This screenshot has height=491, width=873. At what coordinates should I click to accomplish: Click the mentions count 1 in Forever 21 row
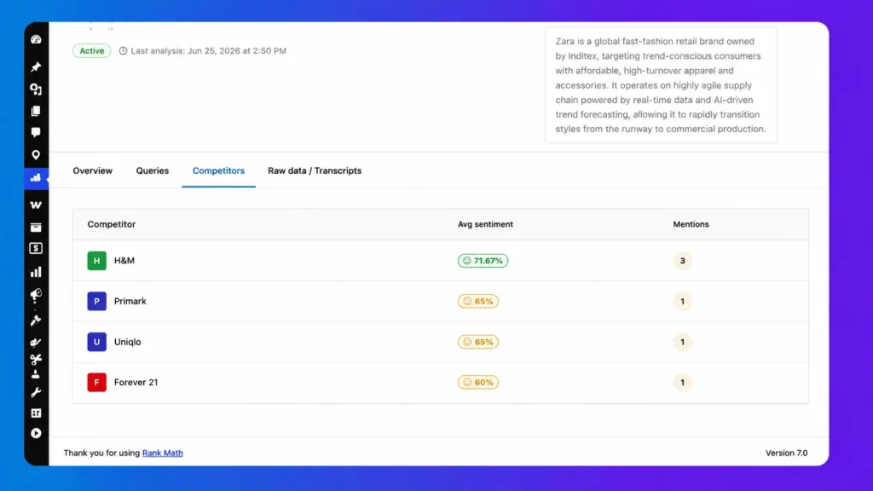click(x=683, y=383)
